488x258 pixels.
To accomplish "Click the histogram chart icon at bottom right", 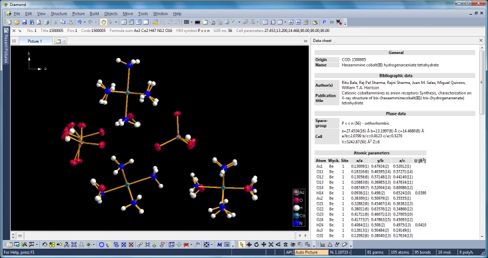I will 323,245.
